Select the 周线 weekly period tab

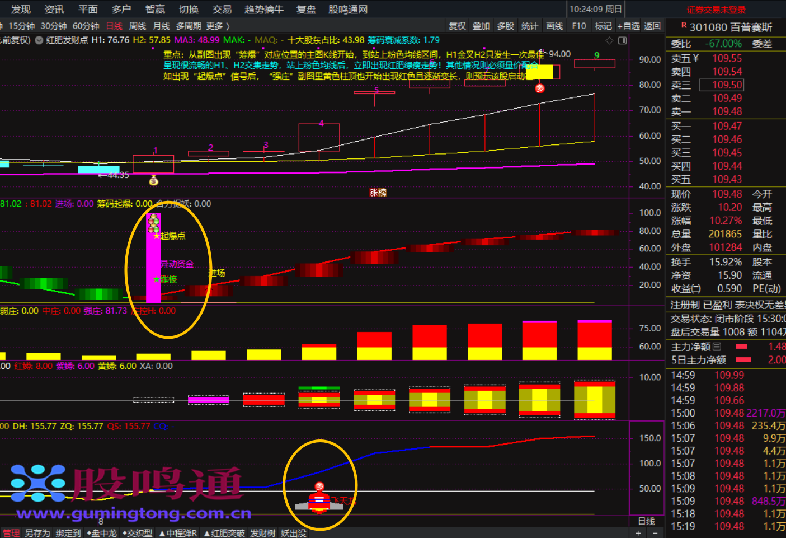pos(138,26)
